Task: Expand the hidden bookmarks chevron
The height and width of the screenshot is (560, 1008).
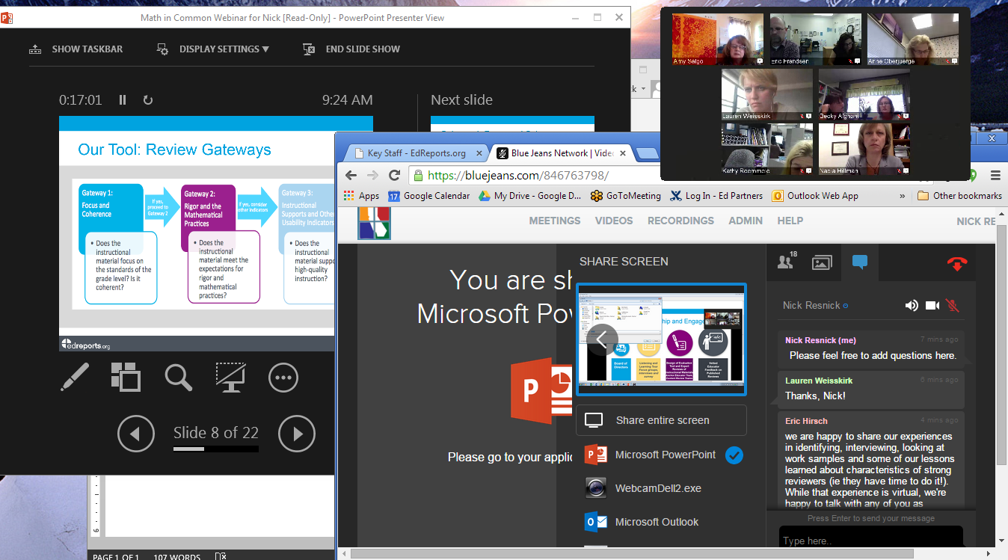Action: [x=902, y=196]
